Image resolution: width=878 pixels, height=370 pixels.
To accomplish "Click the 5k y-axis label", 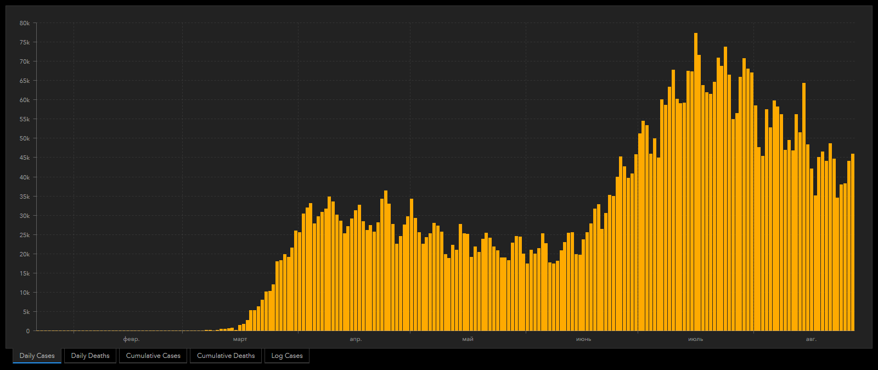I will (x=26, y=312).
